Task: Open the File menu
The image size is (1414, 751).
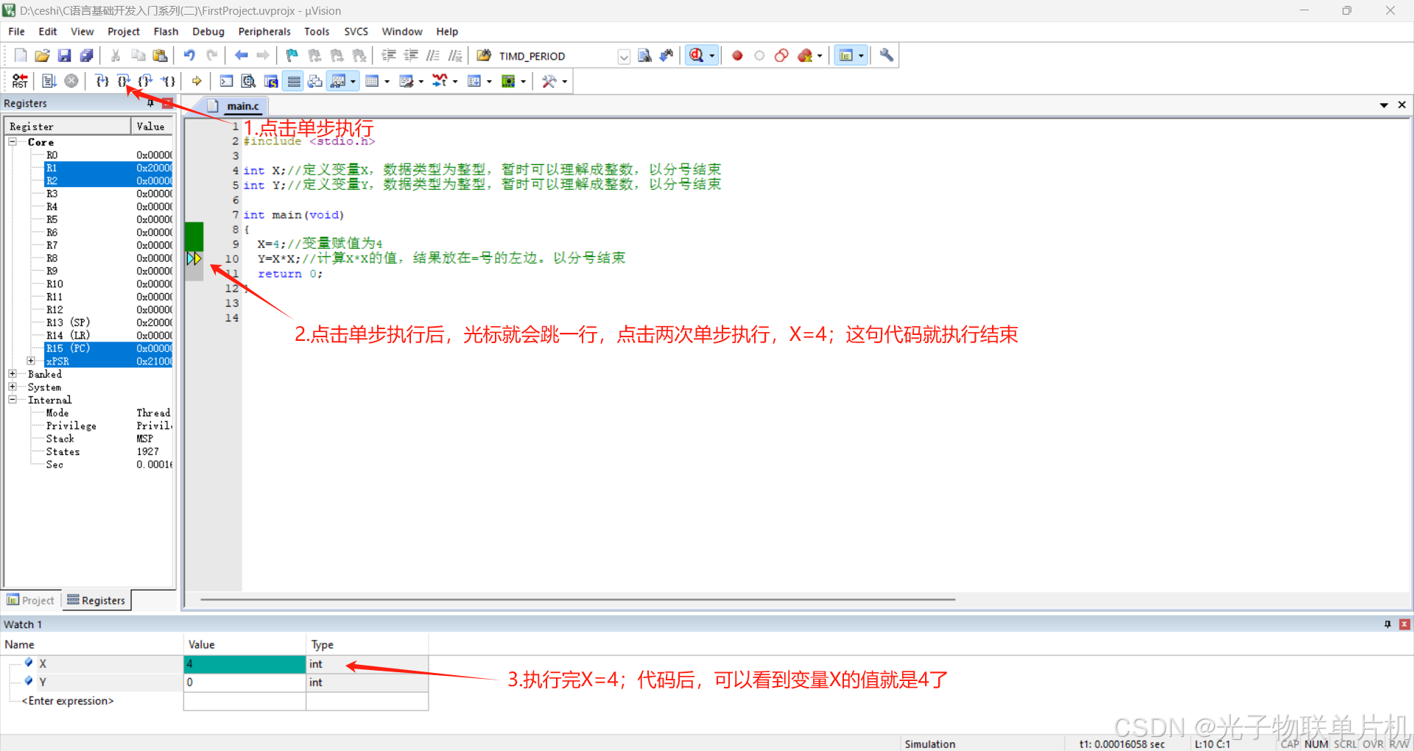Action: coord(16,32)
